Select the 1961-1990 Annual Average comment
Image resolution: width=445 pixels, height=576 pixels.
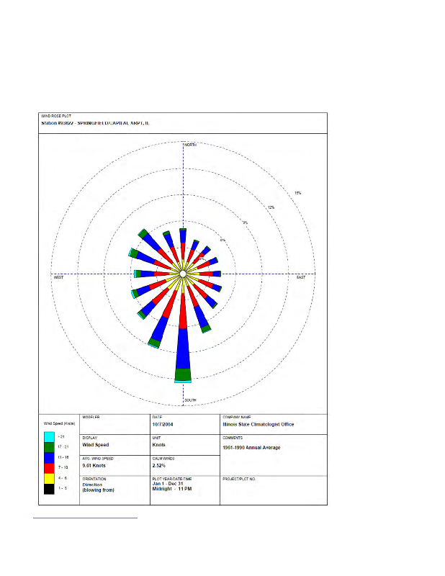(252, 448)
